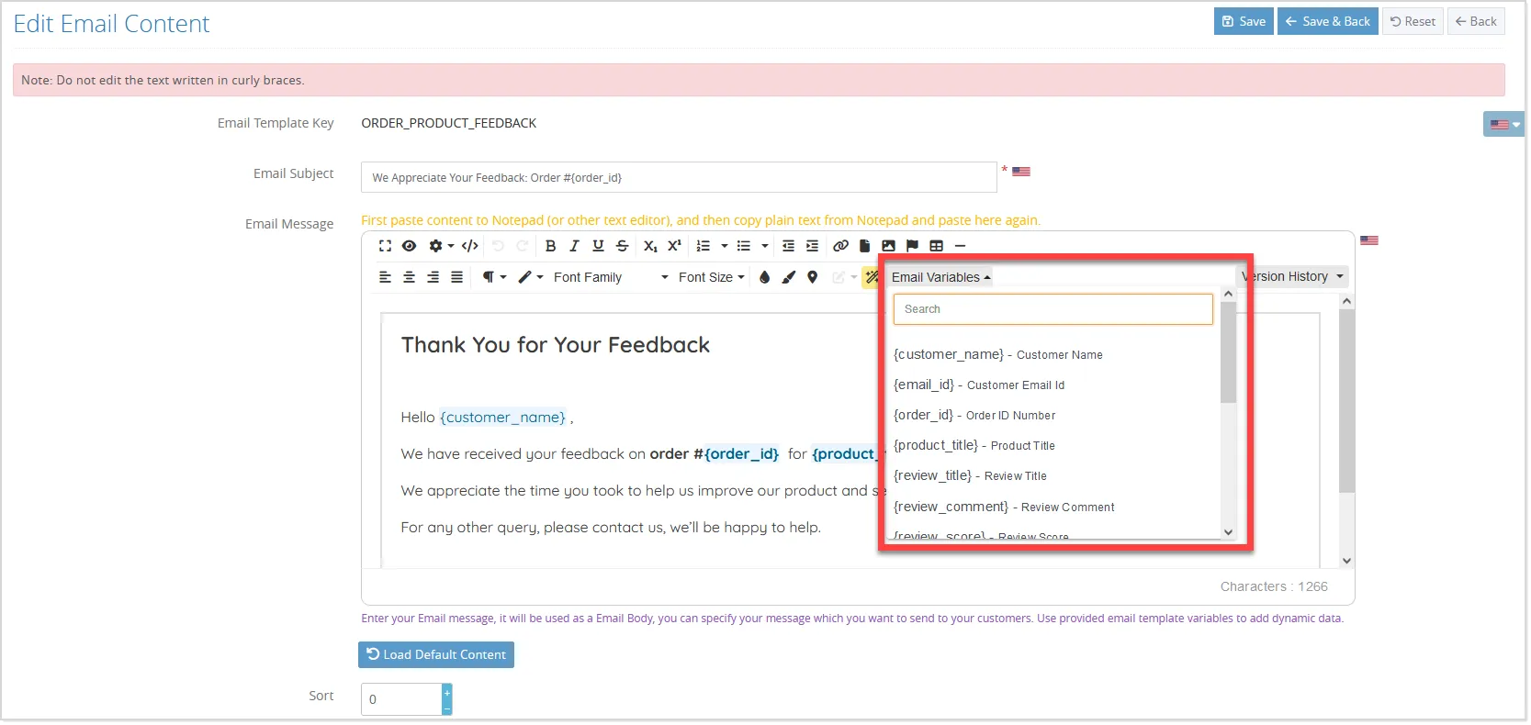Justify text alignment
Viewport: 1531px width, 725px height.
click(x=456, y=277)
